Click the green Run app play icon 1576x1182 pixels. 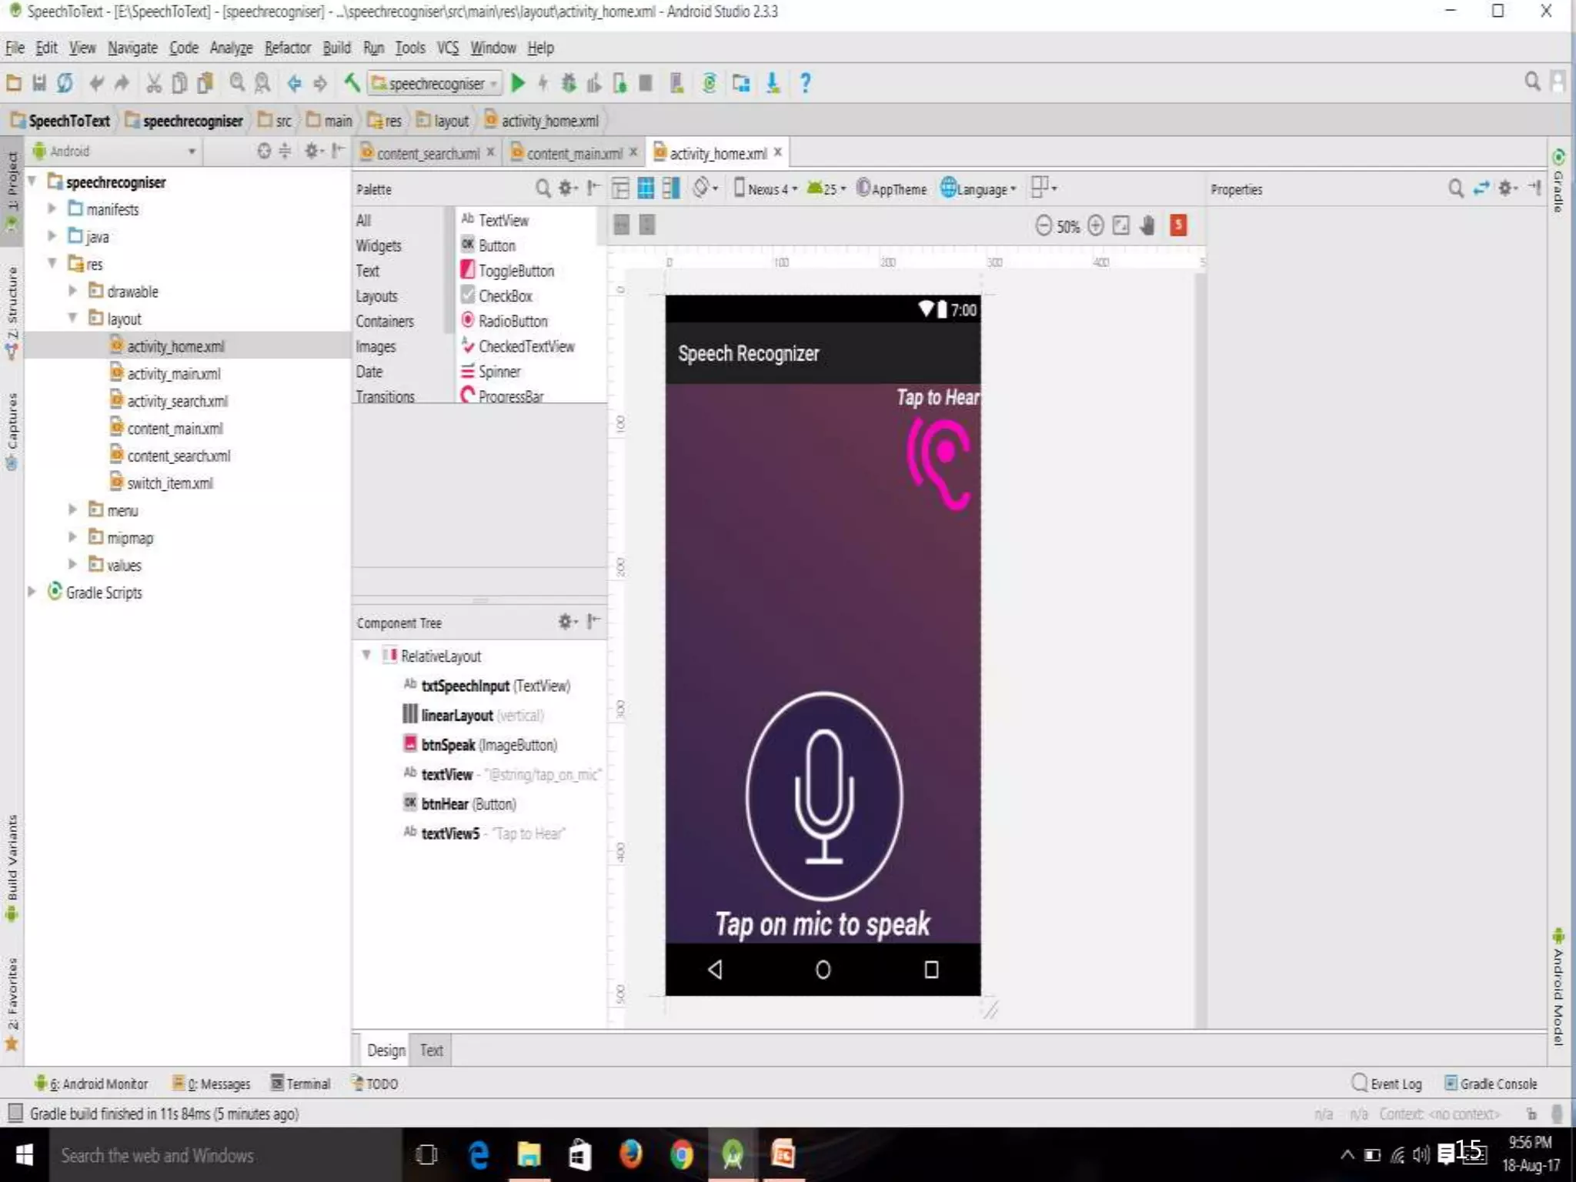click(x=518, y=83)
